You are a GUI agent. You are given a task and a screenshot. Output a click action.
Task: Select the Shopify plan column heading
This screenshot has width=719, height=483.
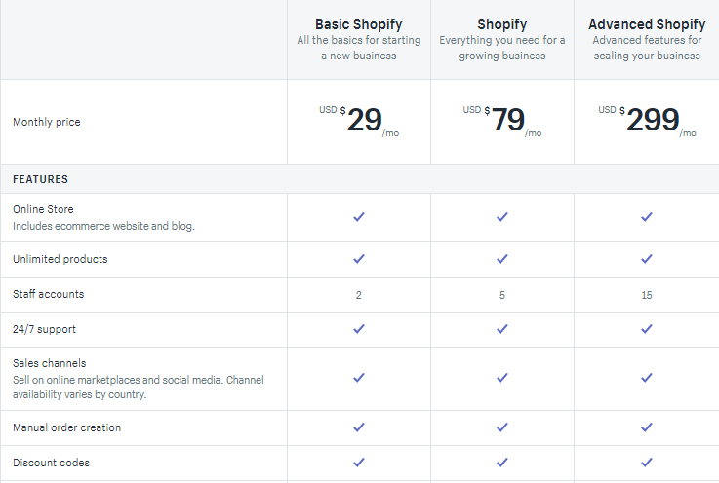502,24
